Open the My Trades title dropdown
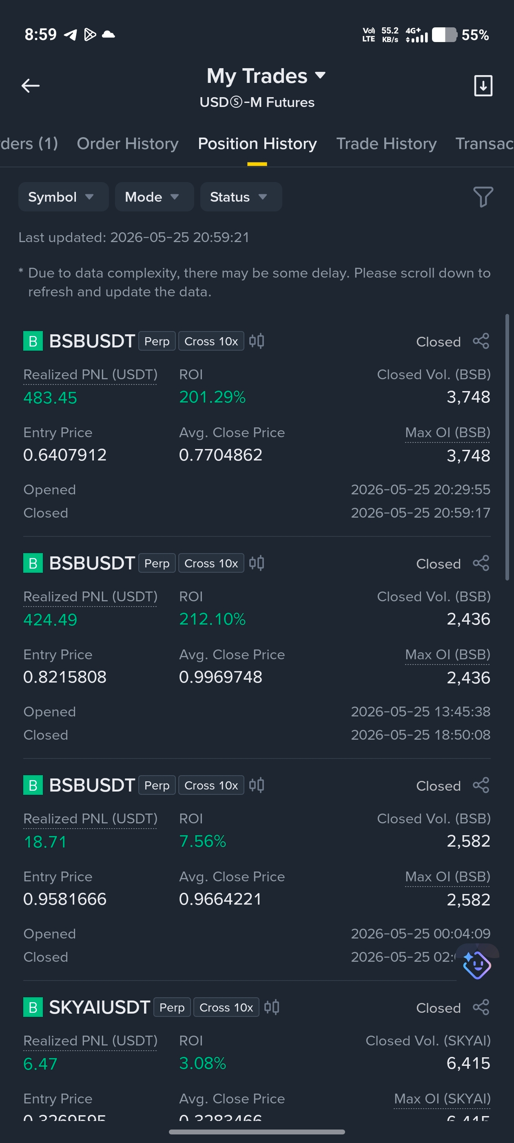The image size is (514, 1143). tap(266, 76)
